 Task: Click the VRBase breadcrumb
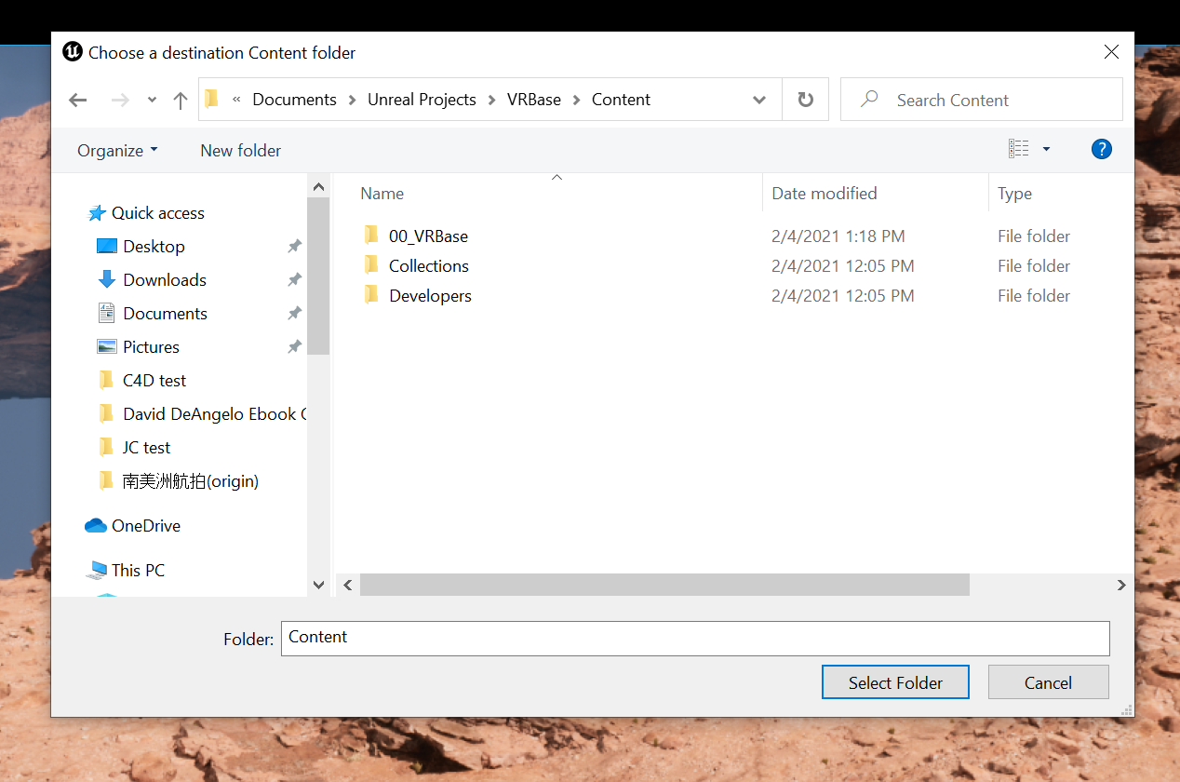[534, 100]
